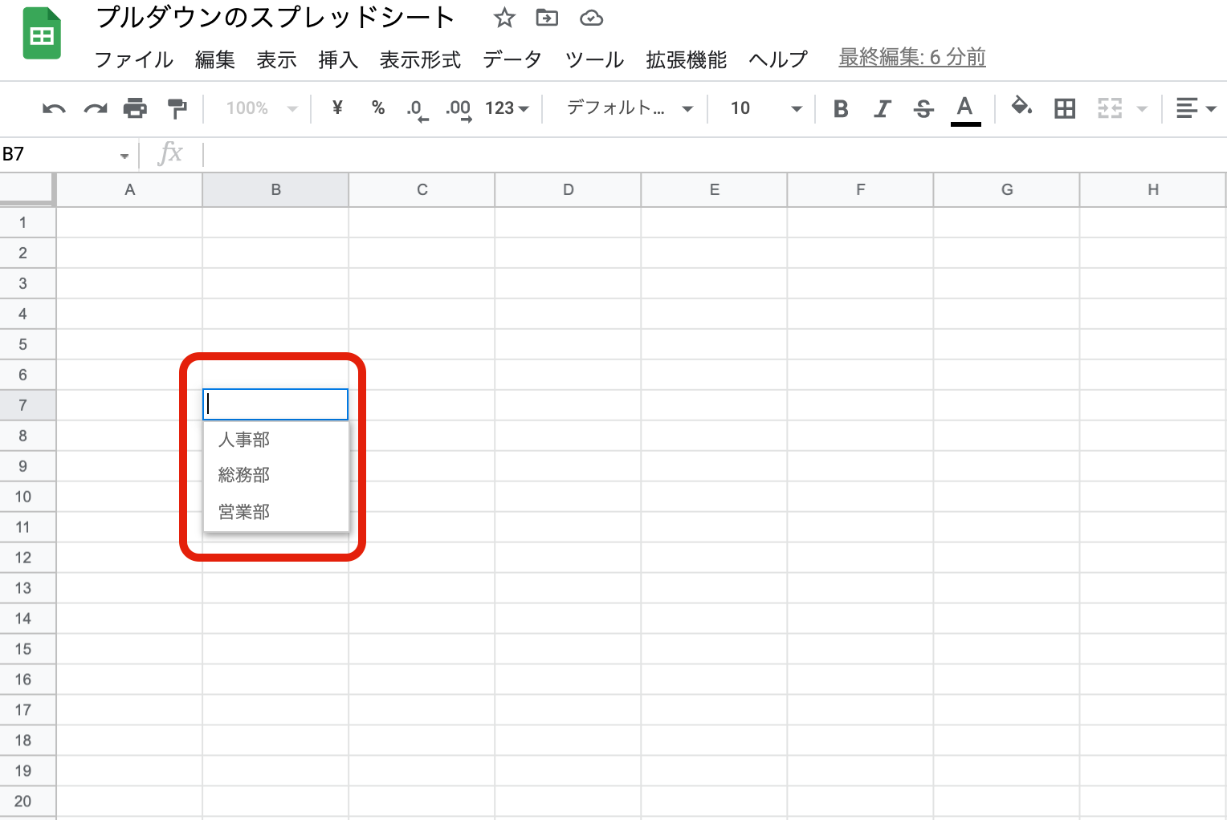Star the spreadsheet document
Viewport: 1227px width, 820px height.
tap(504, 18)
